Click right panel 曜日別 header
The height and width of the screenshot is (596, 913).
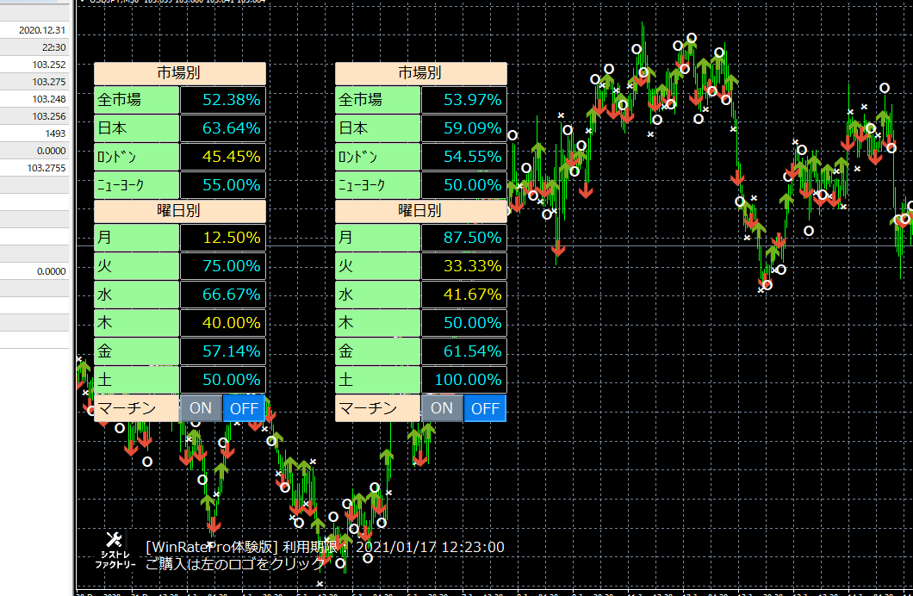coord(420,211)
